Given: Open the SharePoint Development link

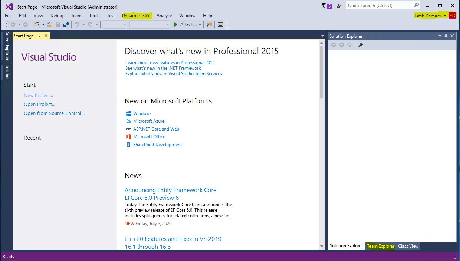Looking at the screenshot, I should [x=158, y=145].
